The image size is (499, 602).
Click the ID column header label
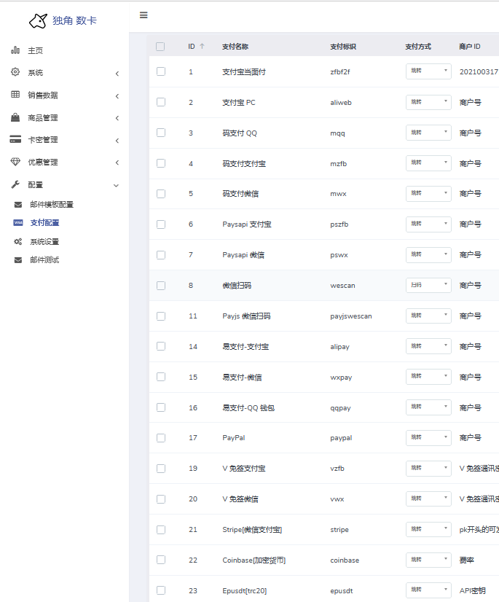(192, 47)
